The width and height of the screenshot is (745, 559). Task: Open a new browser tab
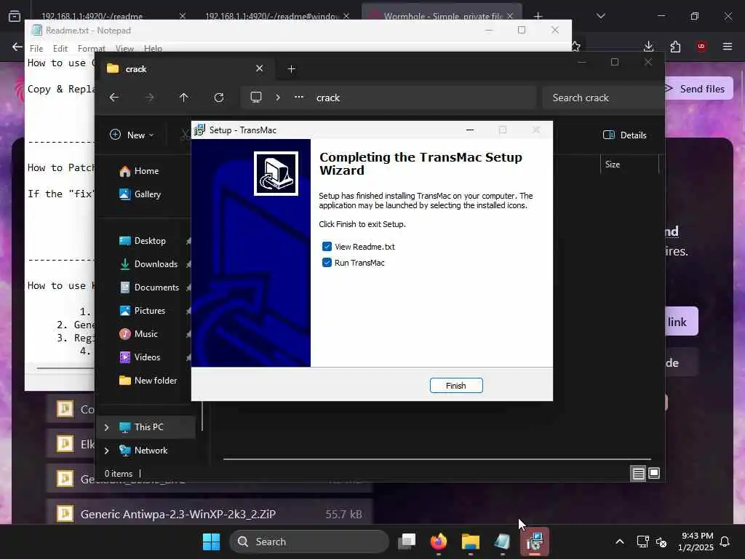tap(538, 16)
